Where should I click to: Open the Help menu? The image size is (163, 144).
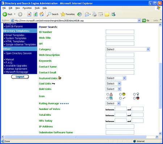click(45, 8)
